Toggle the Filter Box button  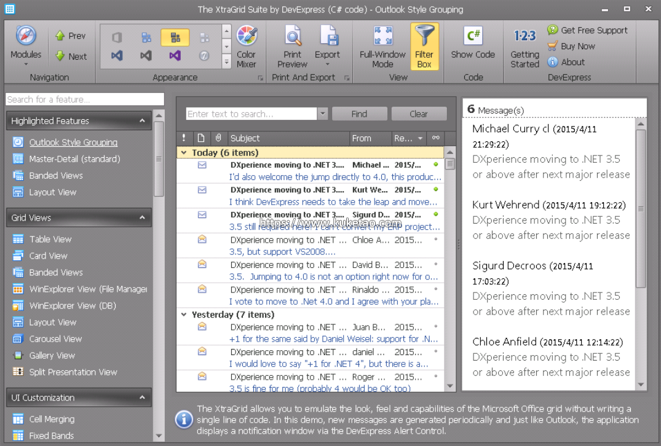[x=424, y=45]
